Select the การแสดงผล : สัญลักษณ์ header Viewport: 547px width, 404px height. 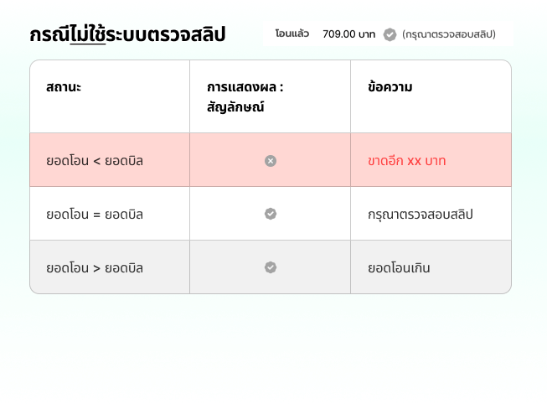point(245,96)
